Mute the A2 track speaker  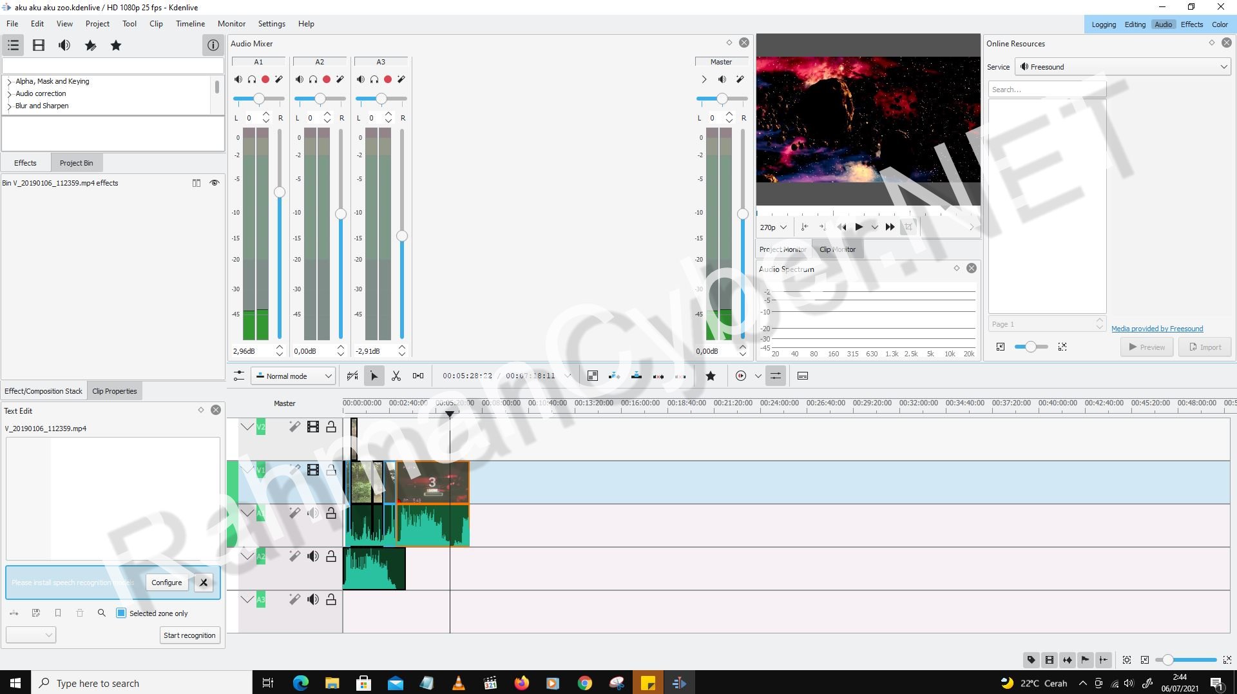(x=313, y=556)
